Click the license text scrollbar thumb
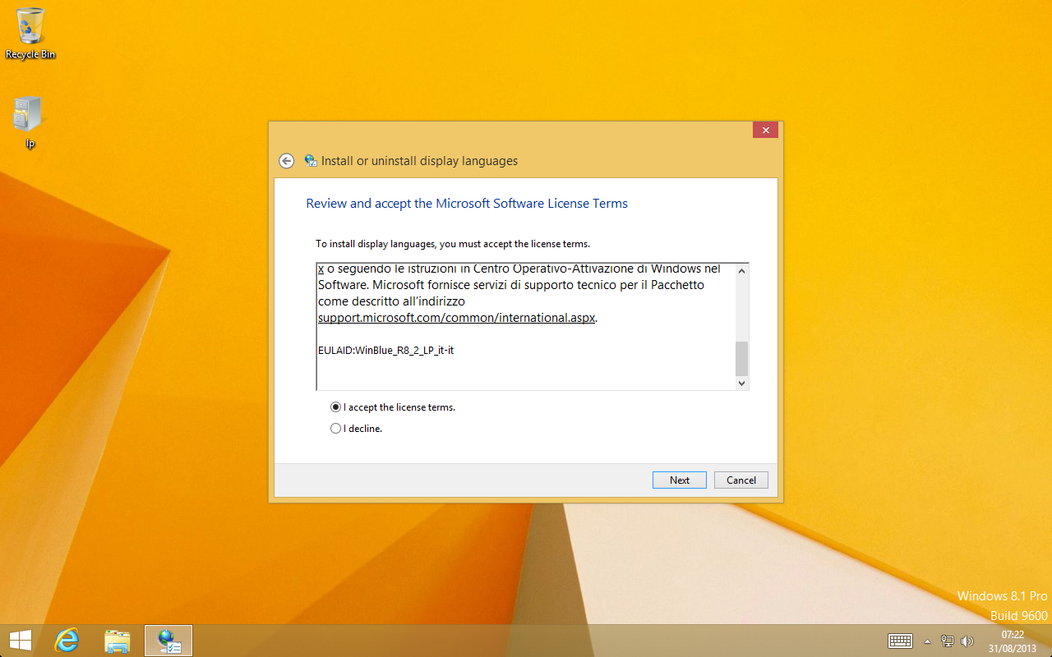1052x657 pixels. pyautogui.click(x=742, y=358)
